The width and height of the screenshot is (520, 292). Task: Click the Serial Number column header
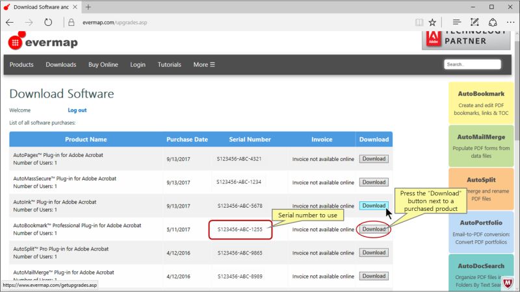[250, 140]
